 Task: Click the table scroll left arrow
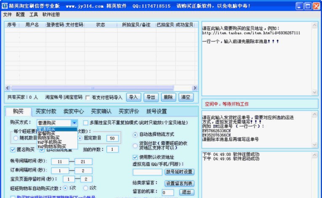pos(8,88)
